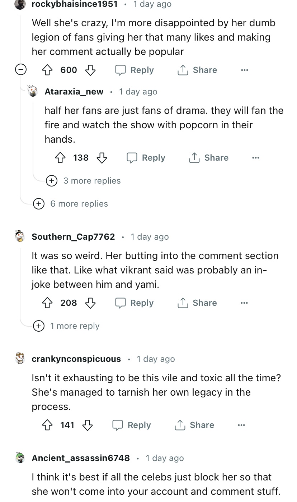Reply to rockybhaisince1951's comment
297x502 pixels.
click(135, 70)
